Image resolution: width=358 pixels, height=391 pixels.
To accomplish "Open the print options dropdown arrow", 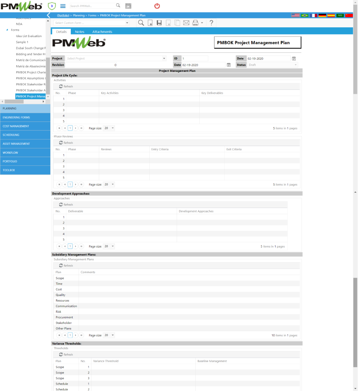I will coord(202,23).
